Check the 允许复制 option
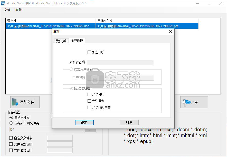This screenshot has width=227, height=157. [x=89, y=101]
